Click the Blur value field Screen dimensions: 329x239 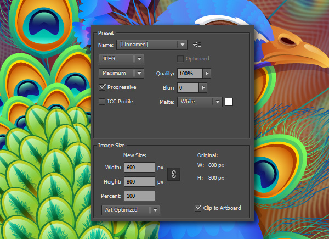tap(188, 88)
